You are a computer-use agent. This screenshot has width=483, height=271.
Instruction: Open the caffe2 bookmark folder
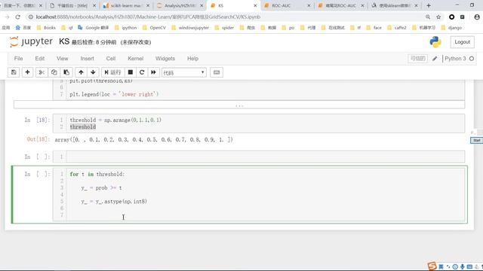point(396,28)
